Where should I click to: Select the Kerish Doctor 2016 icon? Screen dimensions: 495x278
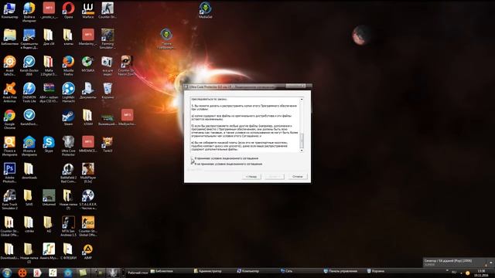[x=29, y=66]
